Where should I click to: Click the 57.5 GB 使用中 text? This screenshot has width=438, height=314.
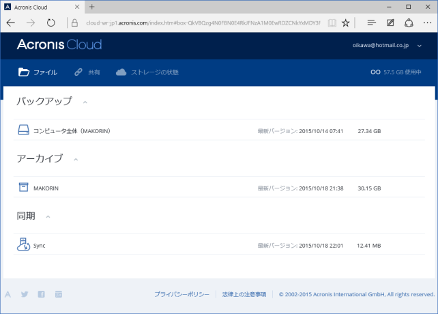pos(403,72)
